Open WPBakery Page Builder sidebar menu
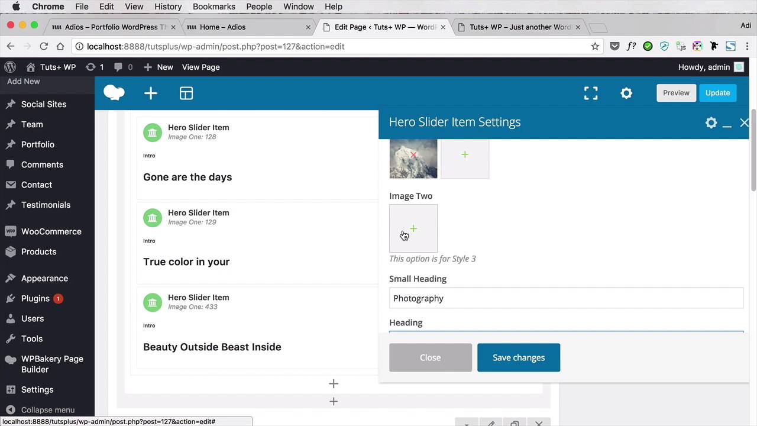 pyautogui.click(x=47, y=364)
